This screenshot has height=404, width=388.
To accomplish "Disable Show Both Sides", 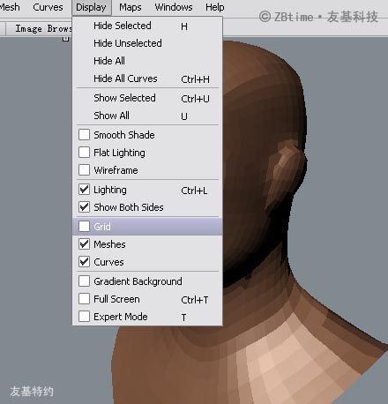I will point(84,207).
